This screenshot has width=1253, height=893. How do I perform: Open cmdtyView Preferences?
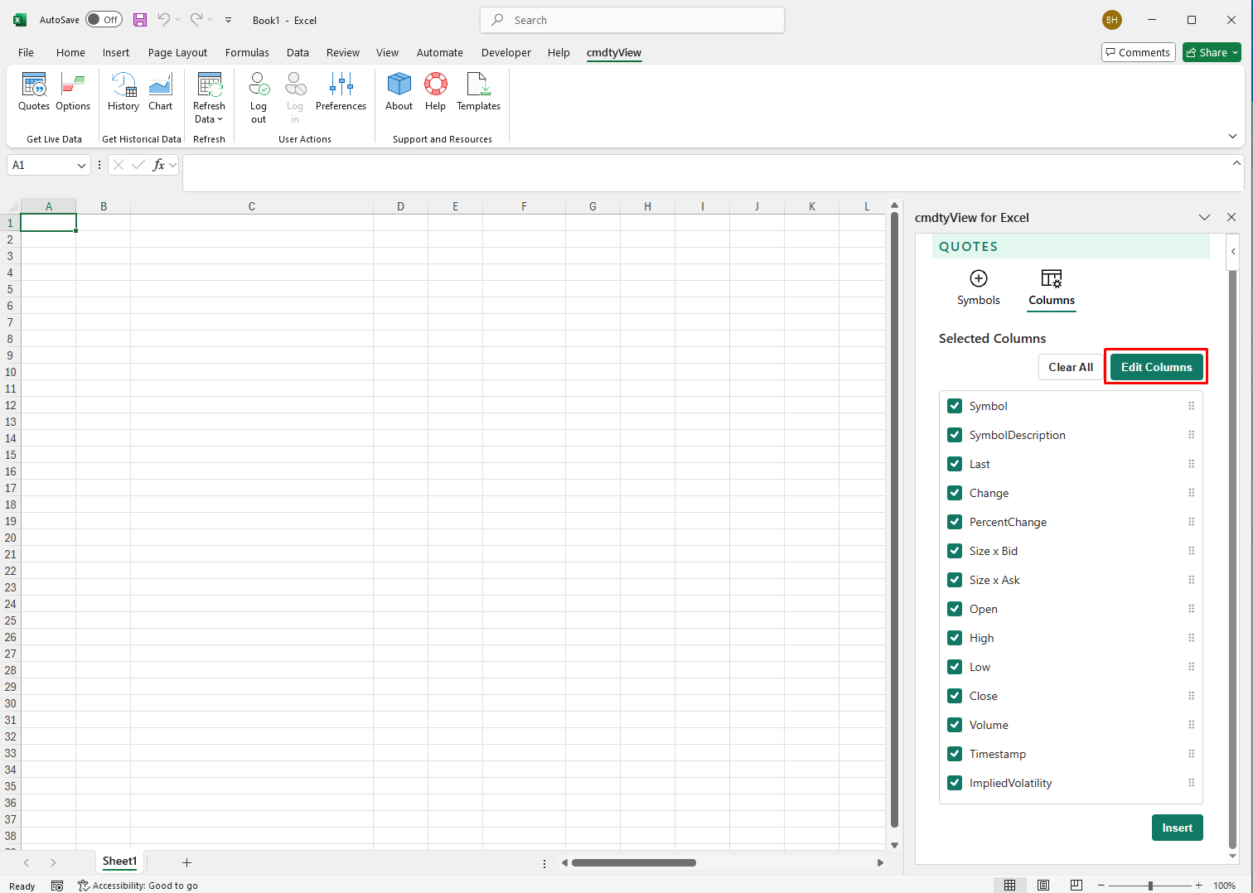[341, 92]
